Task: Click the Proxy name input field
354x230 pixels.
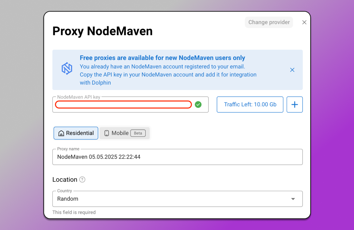Action: click(x=177, y=157)
